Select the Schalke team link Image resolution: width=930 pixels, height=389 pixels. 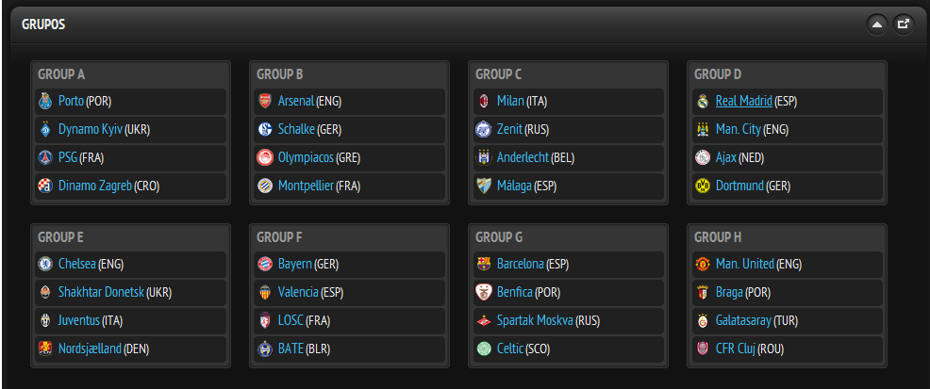[296, 130]
